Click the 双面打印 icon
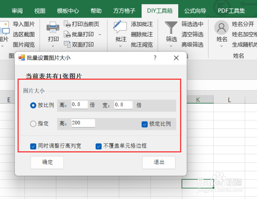The width and height of the screenshot is (257, 199). point(67,44)
